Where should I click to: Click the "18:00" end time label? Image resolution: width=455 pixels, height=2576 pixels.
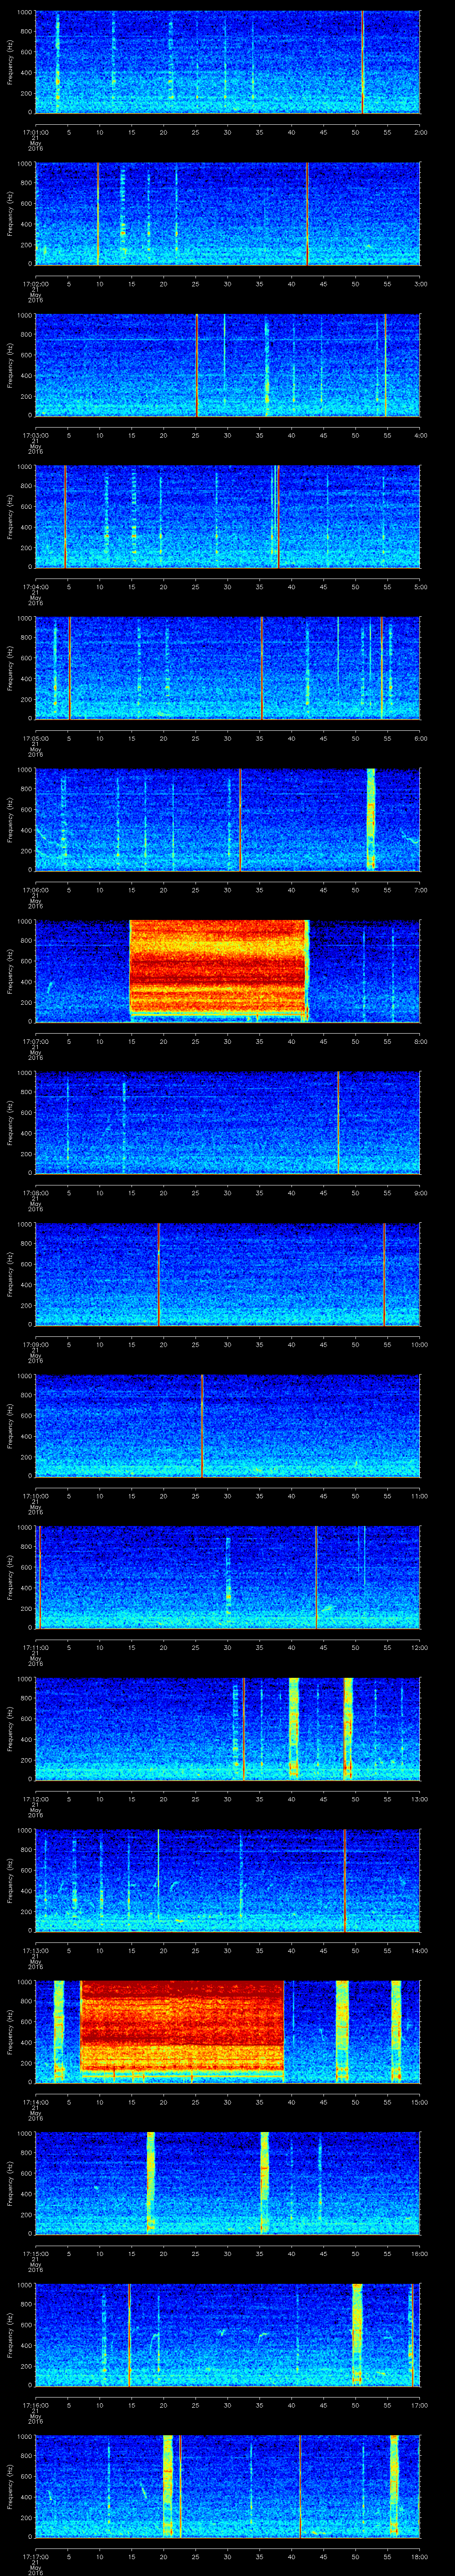(419, 2556)
